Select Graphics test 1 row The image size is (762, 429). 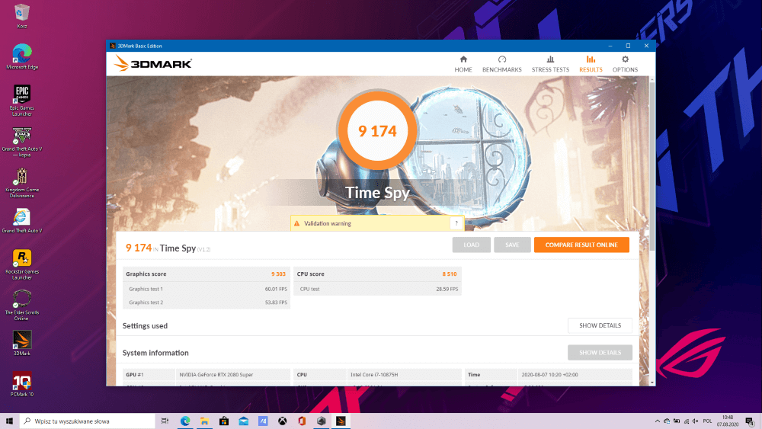click(x=207, y=289)
